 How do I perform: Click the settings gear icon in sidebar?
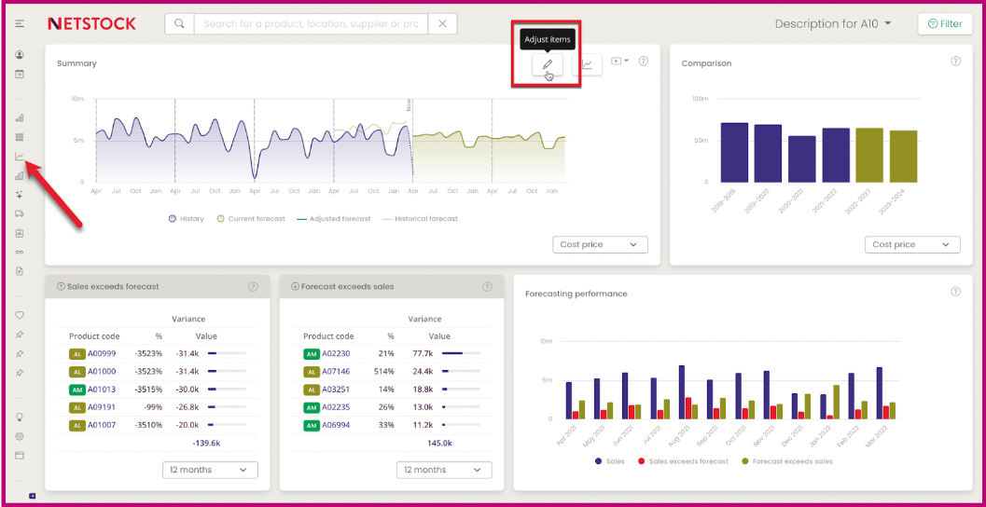pyautogui.click(x=20, y=436)
